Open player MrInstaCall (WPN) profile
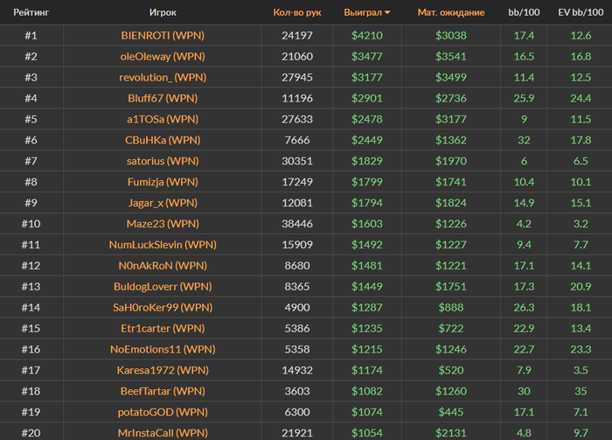Image resolution: width=612 pixels, height=440 pixels. pos(163,433)
